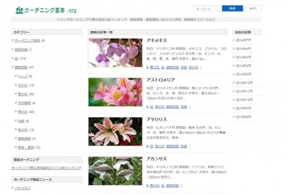Open ガーデニング園芸資格講座口コミ比較ランキング link

click(46, 168)
